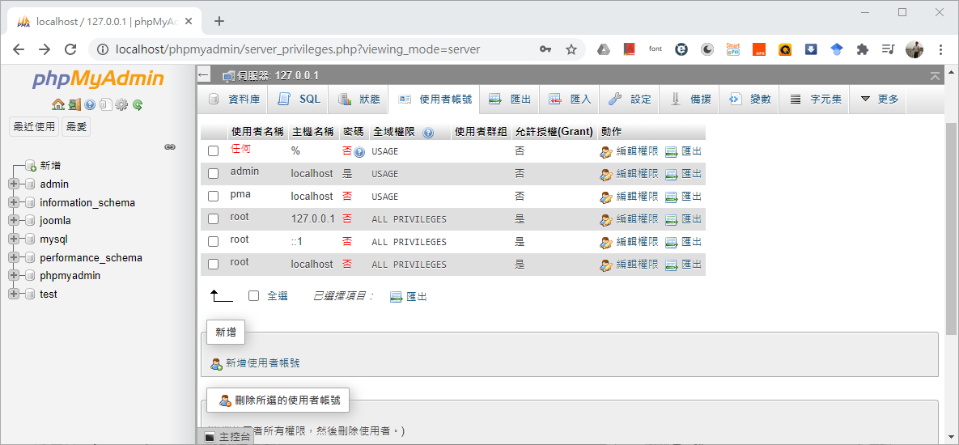Open the Chrome profile avatar
This screenshot has height=445, width=959.
coord(914,49)
